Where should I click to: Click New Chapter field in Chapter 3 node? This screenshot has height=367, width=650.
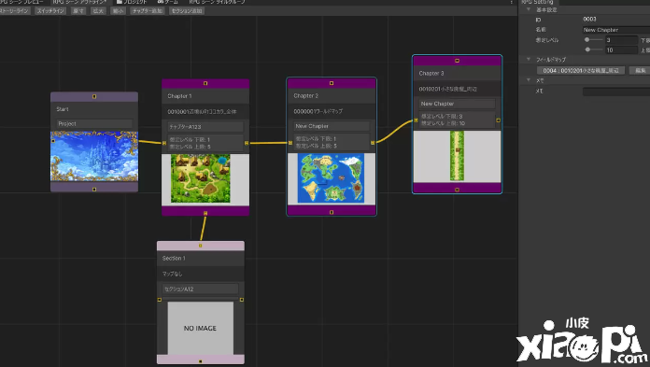(x=457, y=104)
